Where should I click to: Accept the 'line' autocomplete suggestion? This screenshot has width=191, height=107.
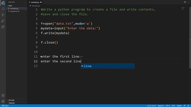point(108,66)
